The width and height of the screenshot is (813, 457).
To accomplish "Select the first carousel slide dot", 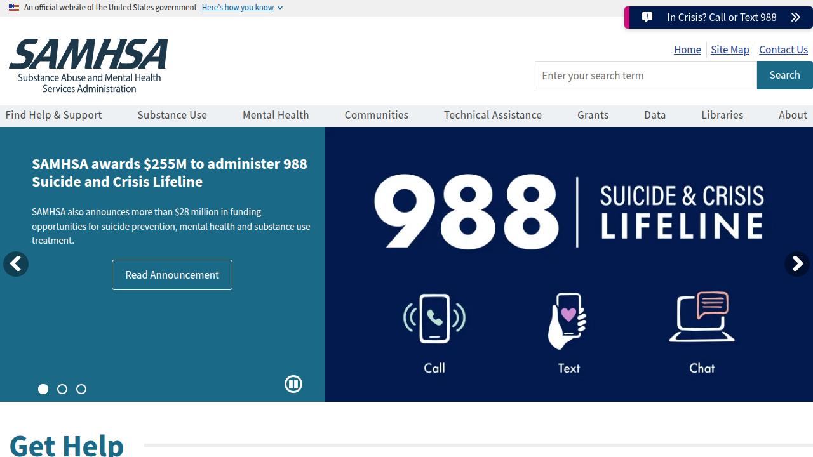I will coord(43,389).
